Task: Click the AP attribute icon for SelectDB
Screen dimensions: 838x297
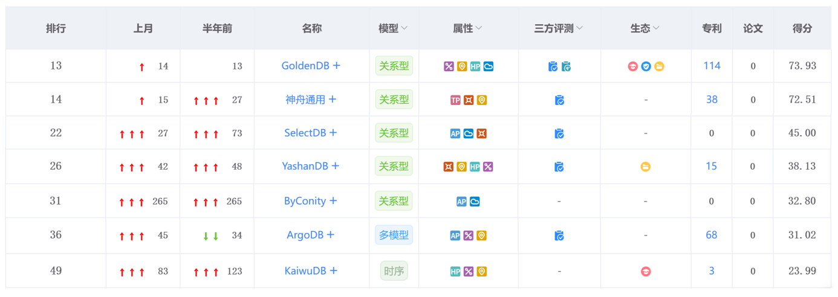Action: pos(455,133)
